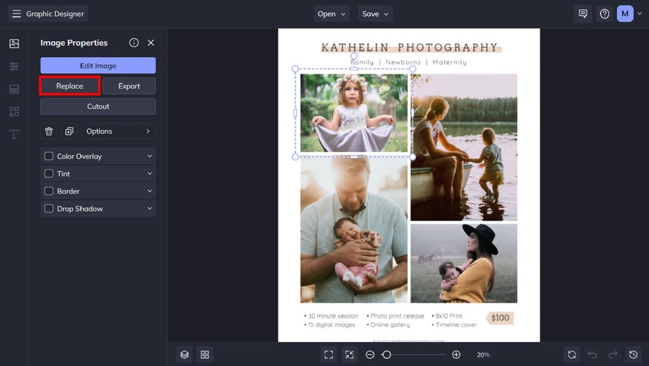Screen dimensions: 649x366
Task: Toggle the grid view icon in bottom bar
Action: [x=205, y=354]
